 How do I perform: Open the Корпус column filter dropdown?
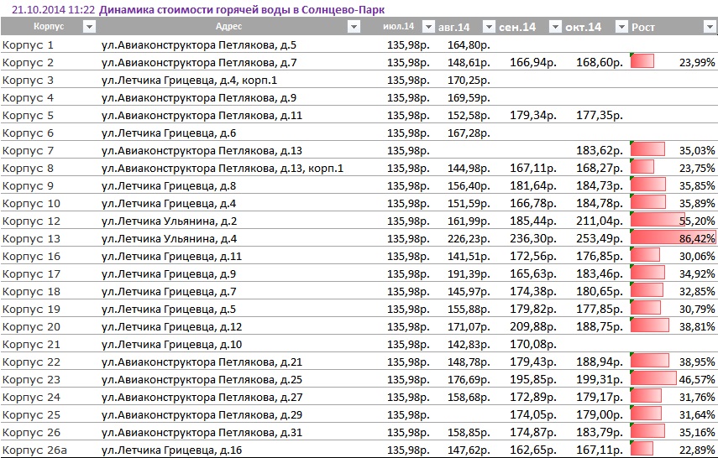click(89, 27)
